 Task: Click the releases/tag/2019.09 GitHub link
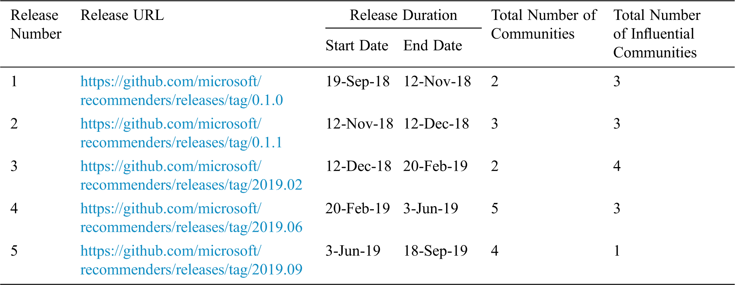point(191,261)
